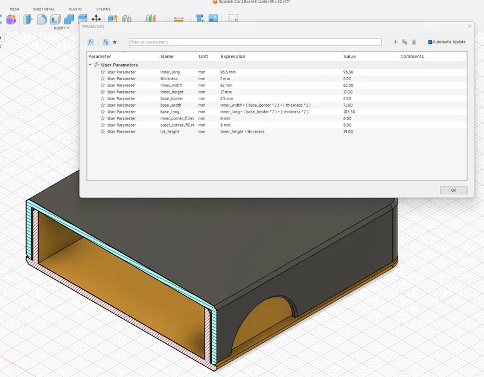Toggle favorite star for lid_height parameter
484x377 pixels.
(x=103, y=131)
